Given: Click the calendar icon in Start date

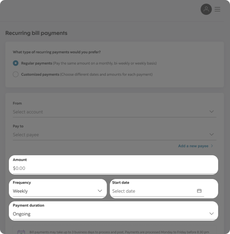Looking at the screenshot, I should tap(199, 191).
